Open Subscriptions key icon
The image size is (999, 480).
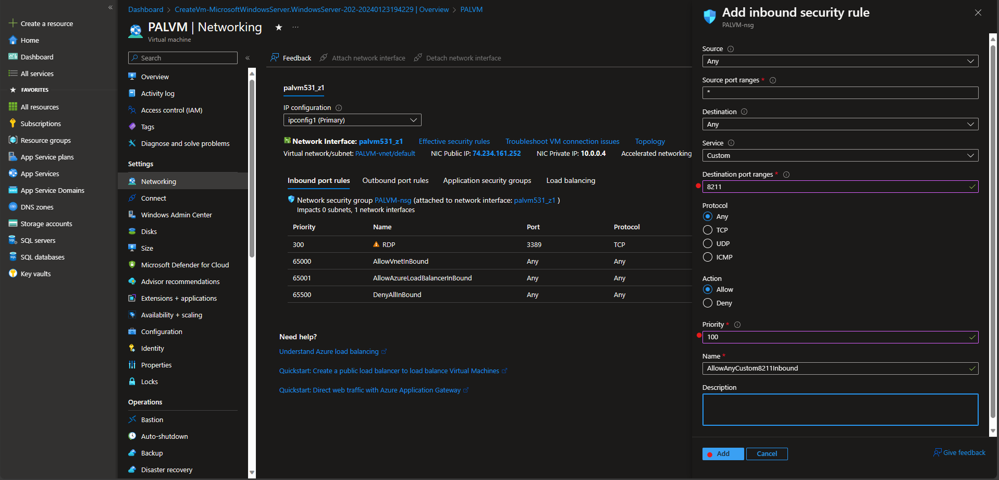[13, 124]
